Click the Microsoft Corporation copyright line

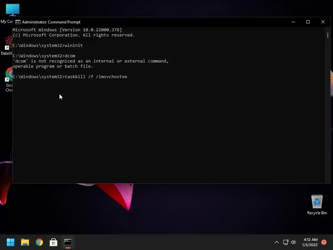(x=74, y=35)
